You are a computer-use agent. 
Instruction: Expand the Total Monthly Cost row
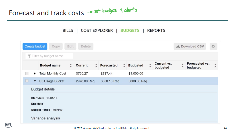point(35,74)
